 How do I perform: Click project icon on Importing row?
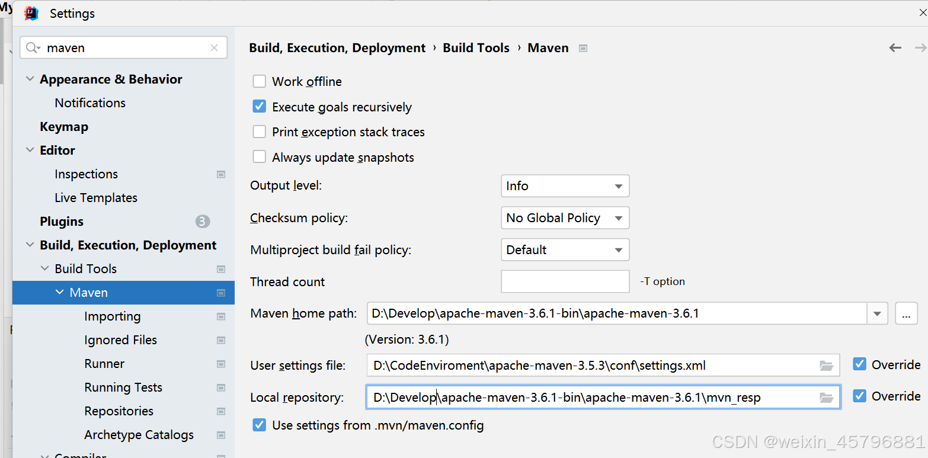coord(221,316)
